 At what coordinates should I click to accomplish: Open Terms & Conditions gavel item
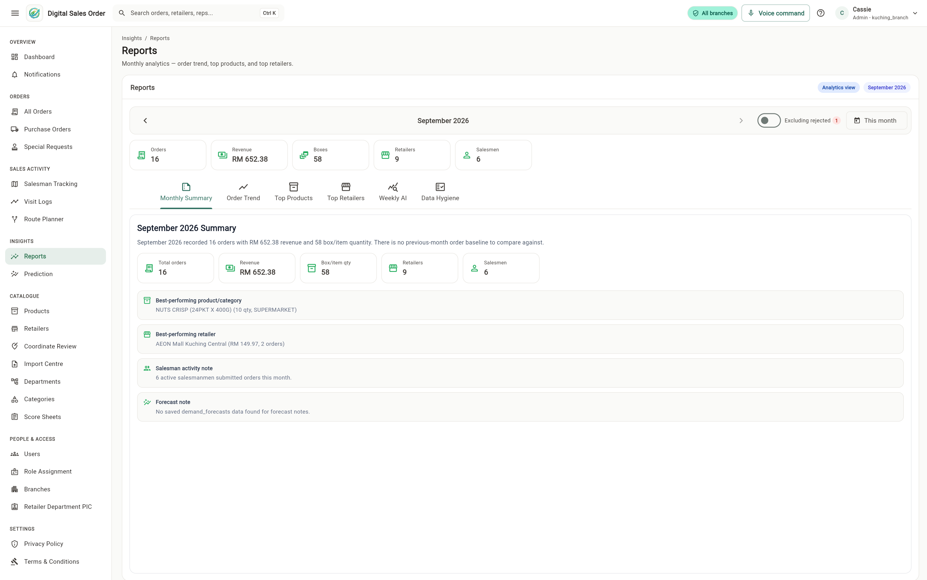(x=55, y=562)
